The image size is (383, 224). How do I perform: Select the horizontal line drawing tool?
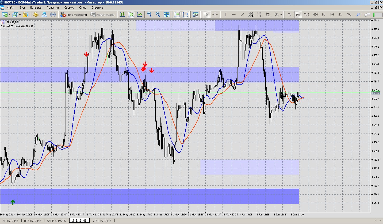click(234, 14)
